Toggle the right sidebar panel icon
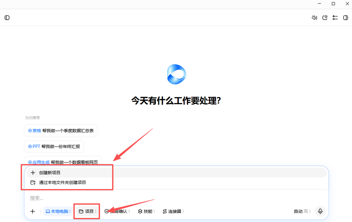This screenshot has height=222, width=352. click(346, 18)
